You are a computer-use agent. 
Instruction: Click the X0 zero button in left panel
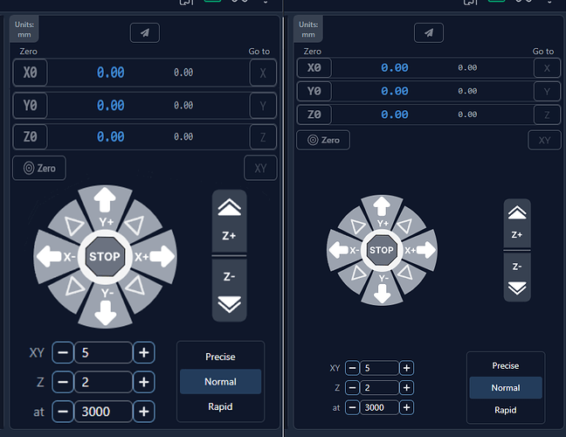30,73
